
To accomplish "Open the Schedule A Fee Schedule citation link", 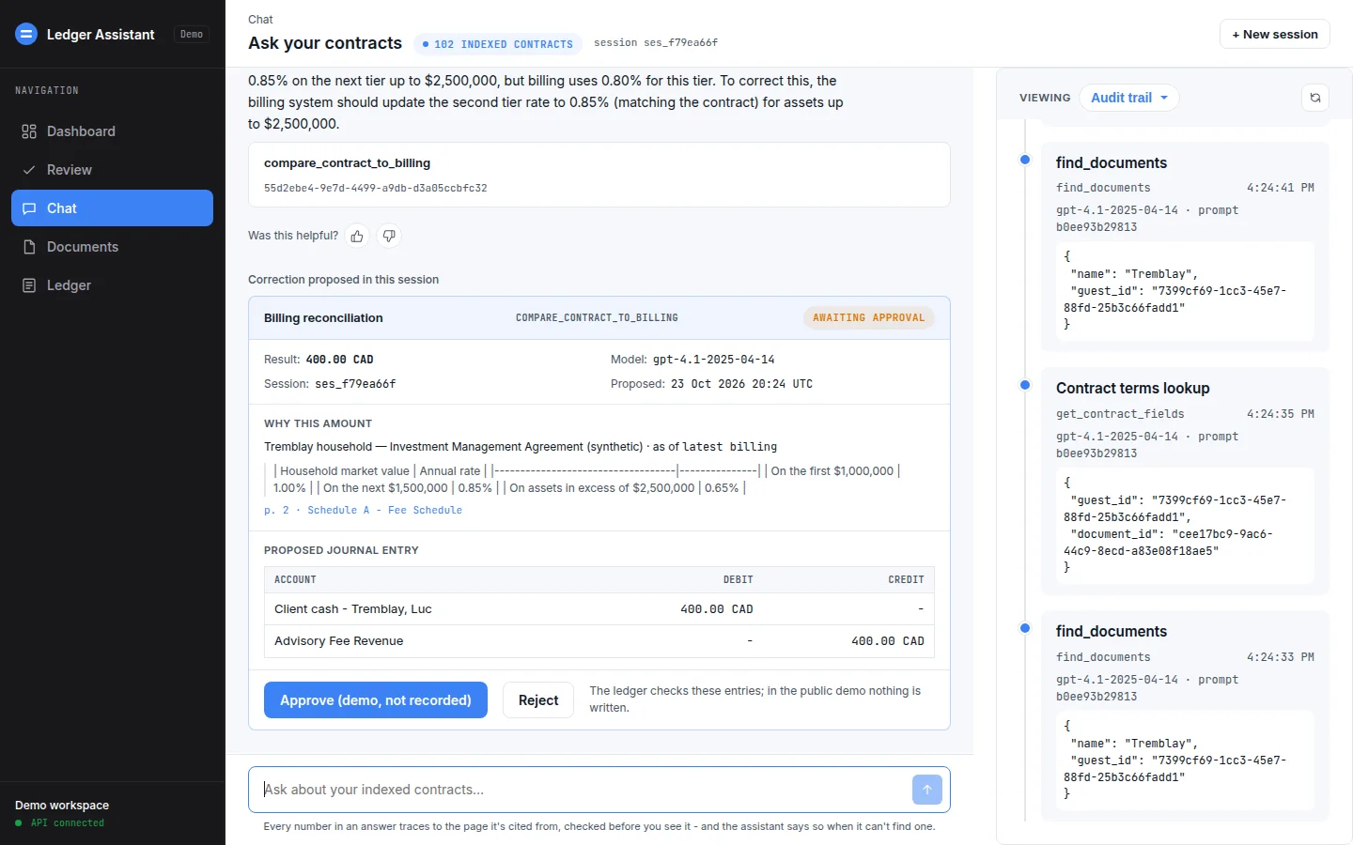I will pyautogui.click(x=364, y=511).
